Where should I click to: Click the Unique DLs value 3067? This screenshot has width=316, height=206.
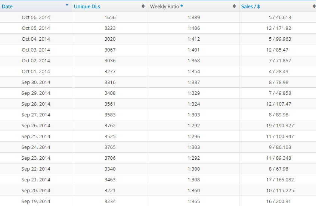pos(110,50)
